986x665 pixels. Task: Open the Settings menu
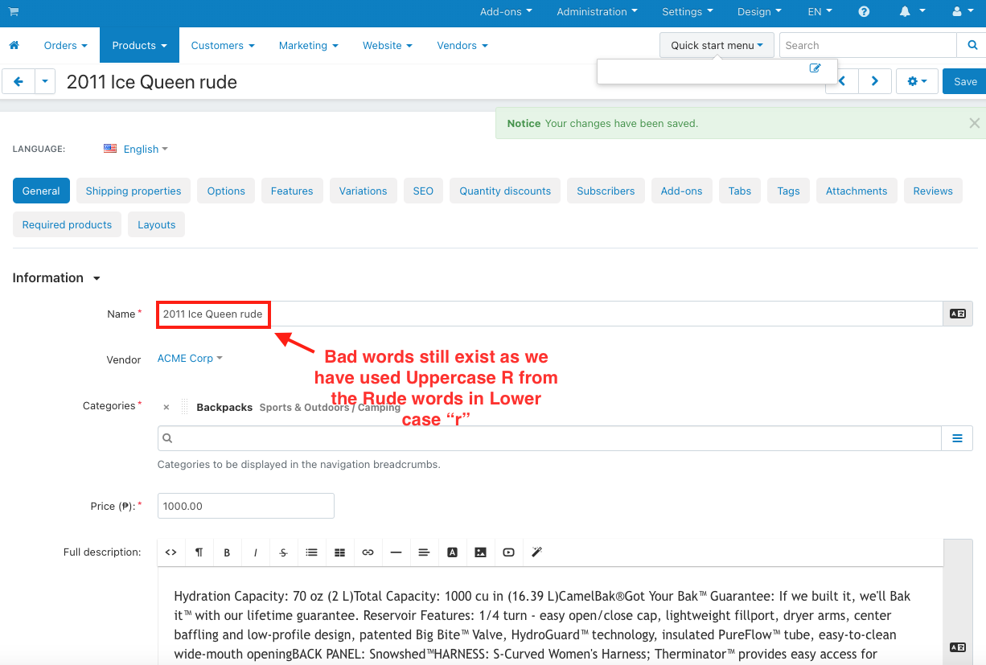688,12
